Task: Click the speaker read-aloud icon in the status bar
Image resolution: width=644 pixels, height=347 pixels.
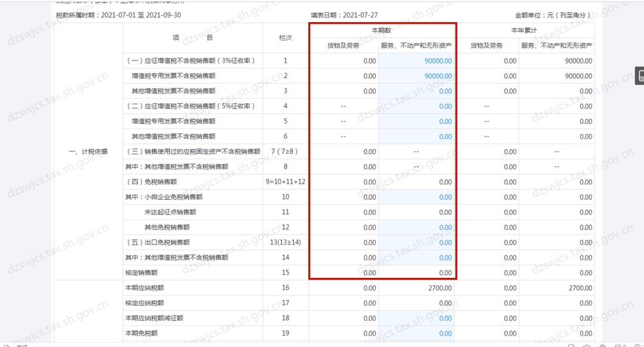Action: tap(587, 345)
